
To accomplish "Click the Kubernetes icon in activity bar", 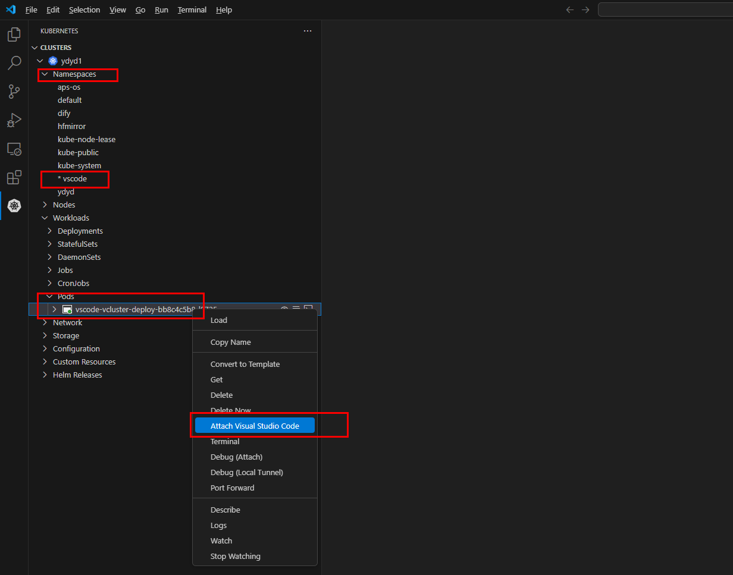I will click(14, 206).
